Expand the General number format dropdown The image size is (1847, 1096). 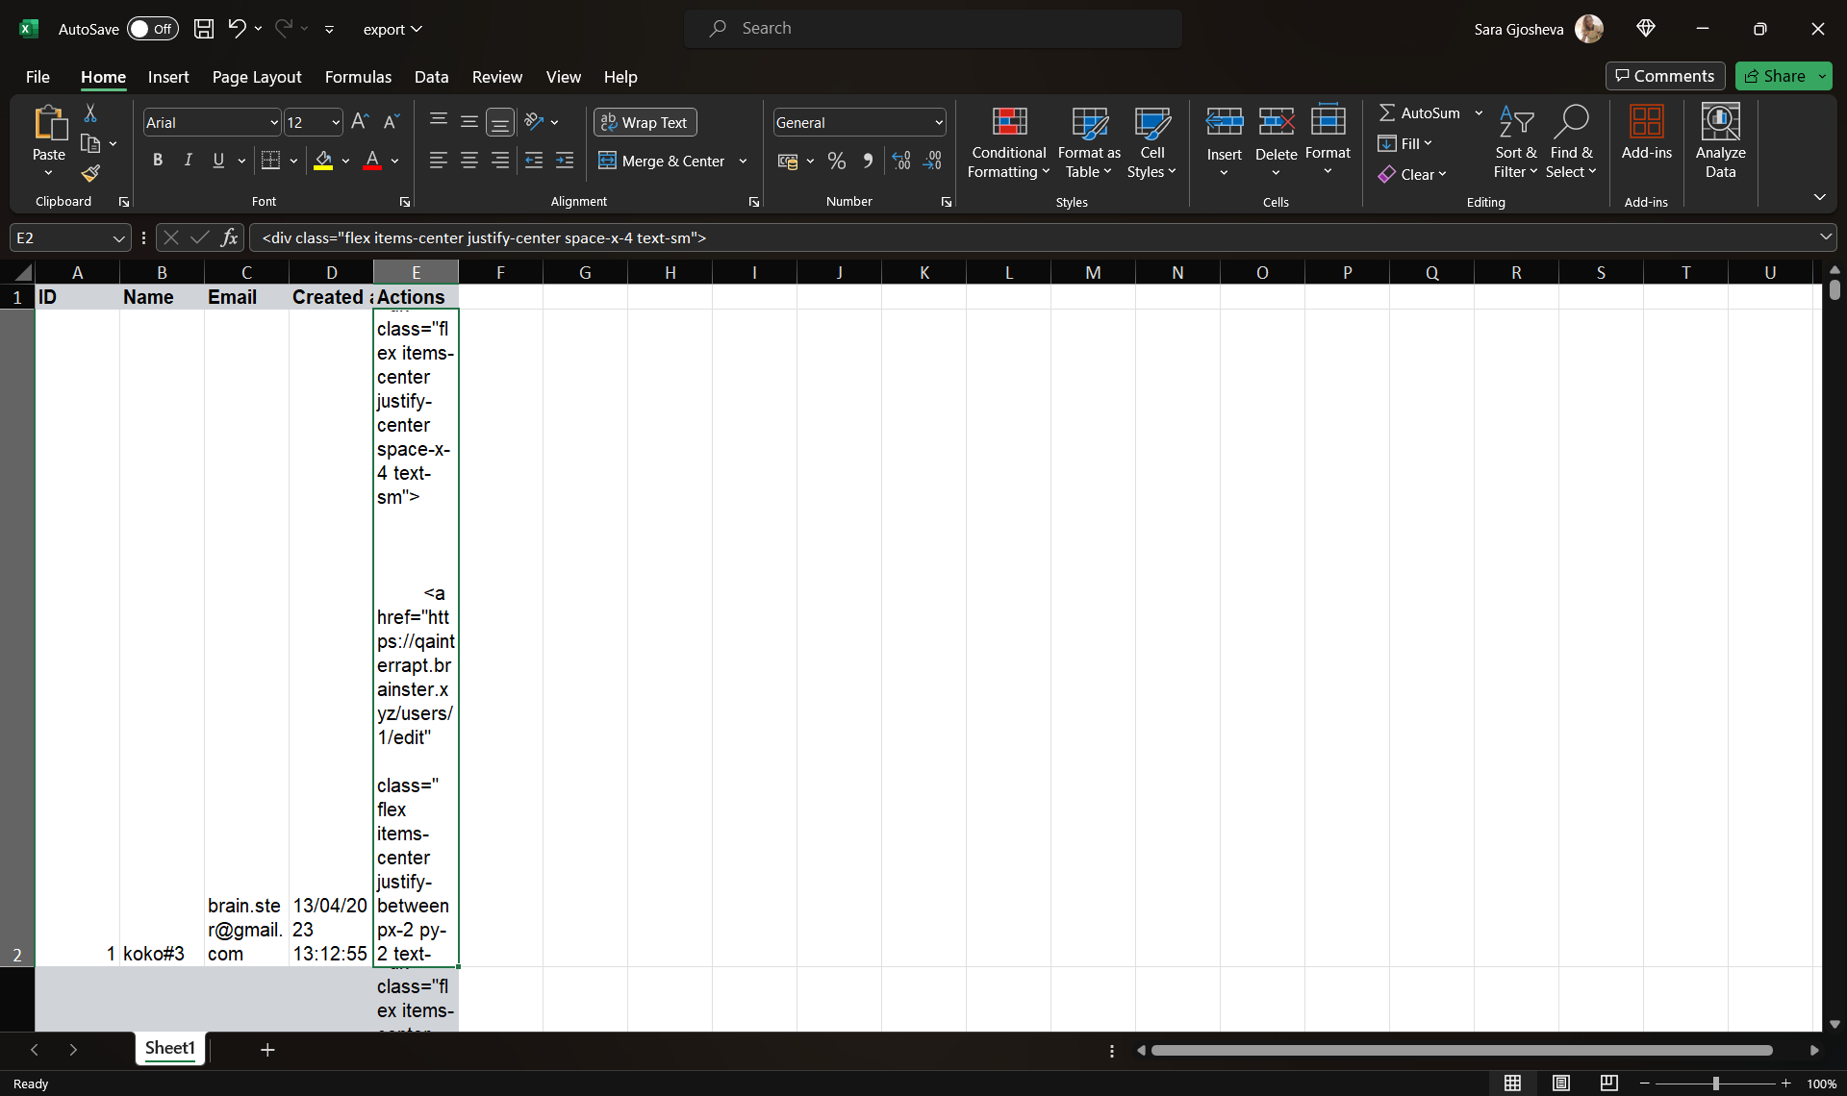tap(938, 122)
